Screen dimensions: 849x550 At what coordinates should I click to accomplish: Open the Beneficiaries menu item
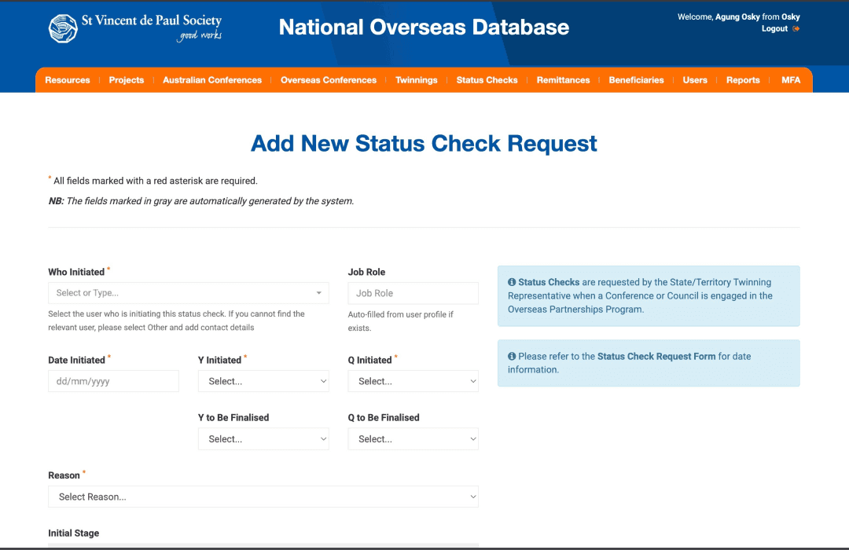point(636,80)
